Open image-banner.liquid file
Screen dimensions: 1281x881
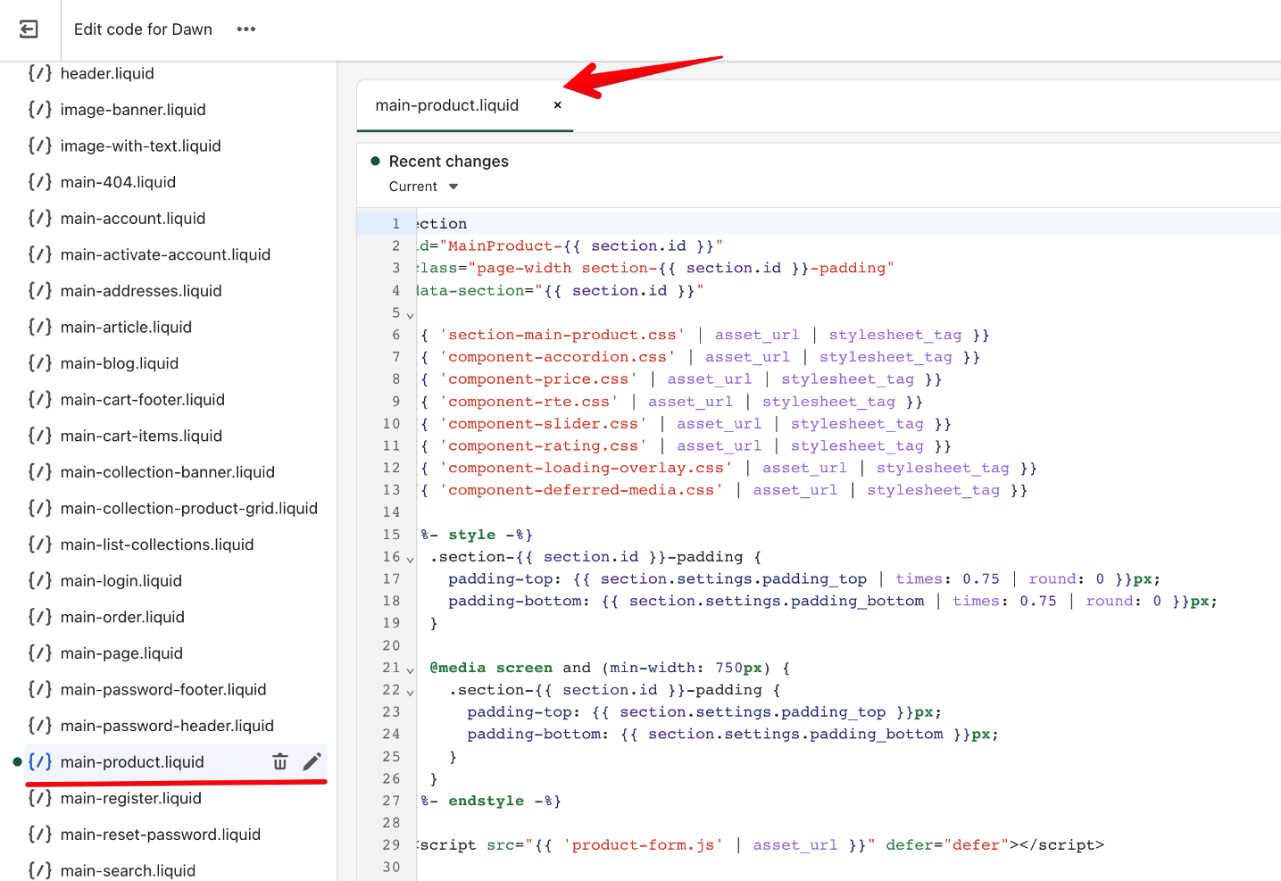(x=132, y=109)
